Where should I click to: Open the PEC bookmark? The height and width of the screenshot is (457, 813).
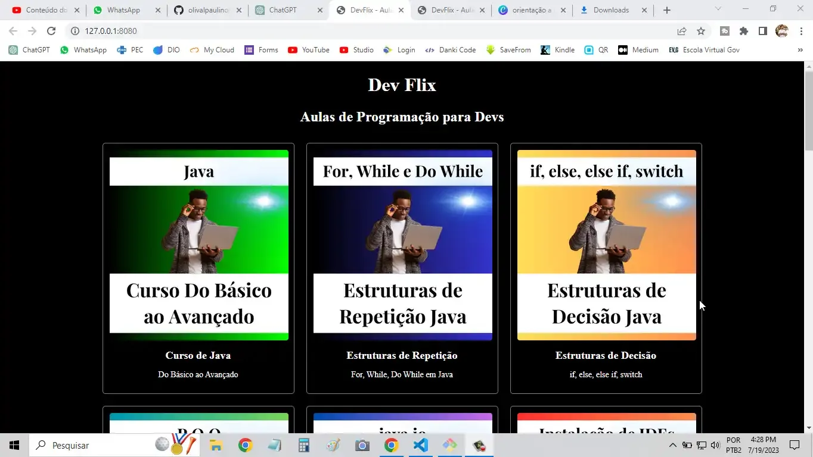(x=130, y=50)
